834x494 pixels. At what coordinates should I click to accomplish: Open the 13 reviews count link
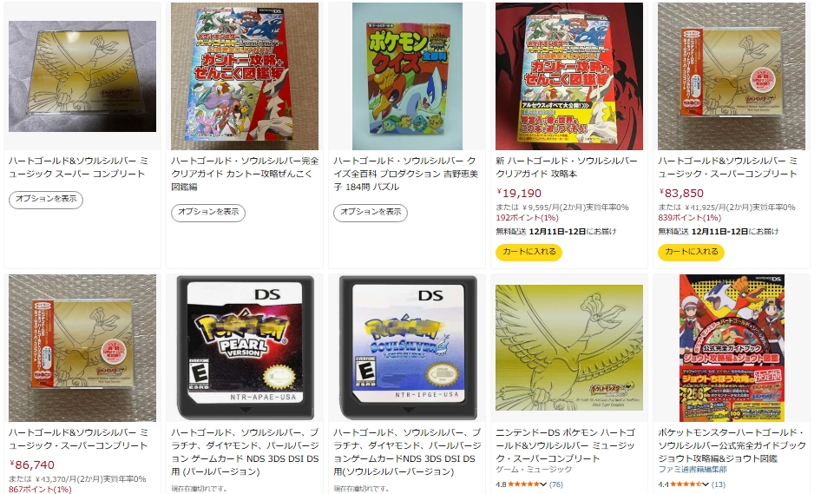pos(718,484)
